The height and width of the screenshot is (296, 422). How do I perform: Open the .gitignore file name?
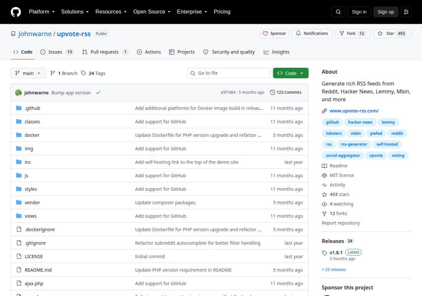pyautogui.click(x=35, y=243)
